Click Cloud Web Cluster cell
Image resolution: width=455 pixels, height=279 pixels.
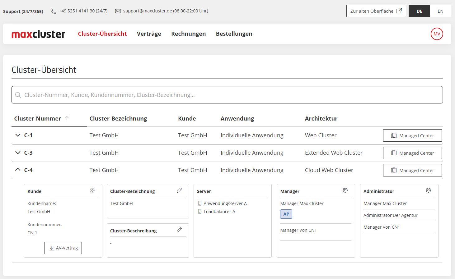coord(329,170)
